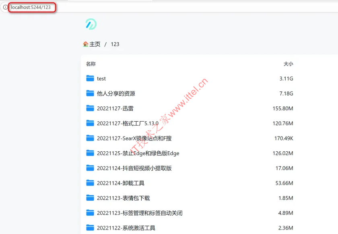This screenshot has width=338, height=234.
Task: Open 20221127-SearX镜像站点和F搜 folder
Action: click(x=134, y=138)
